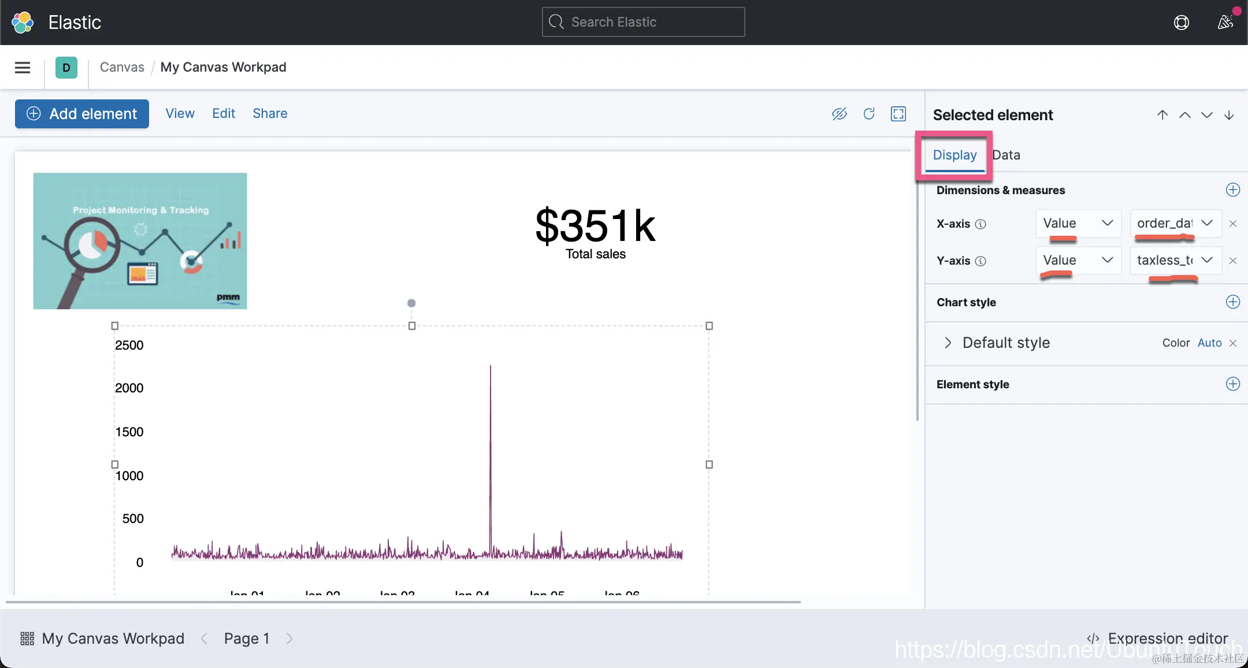Open the X-axis Value dropdown

point(1078,224)
